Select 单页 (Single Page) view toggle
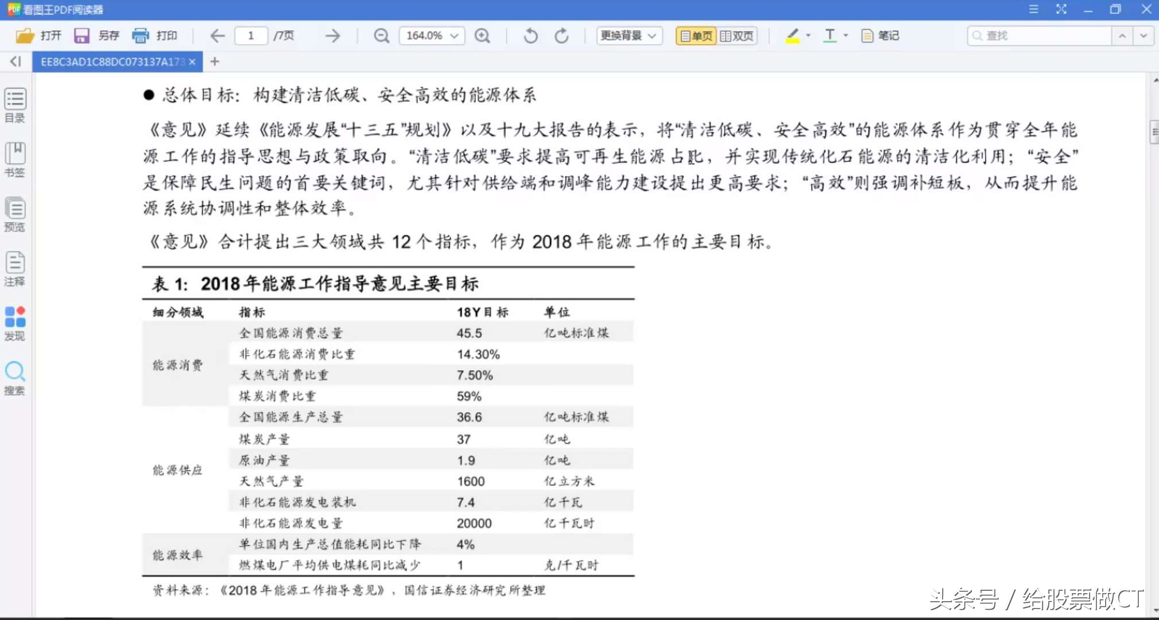 coord(693,34)
